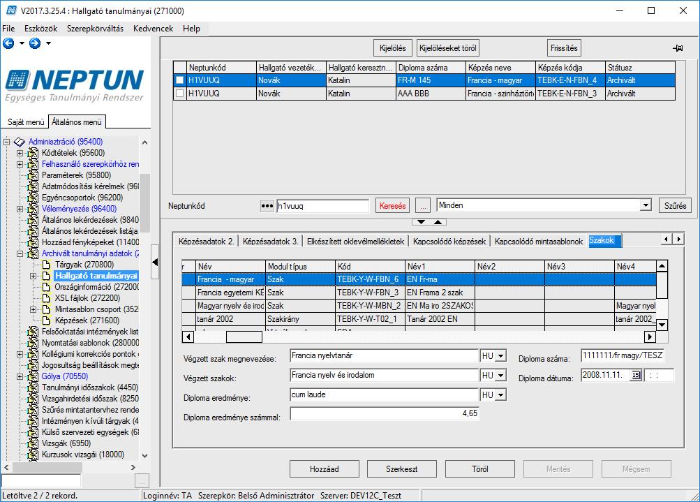The height and width of the screenshot is (502, 700).
Task: Open the Help menu
Action: point(191,29)
